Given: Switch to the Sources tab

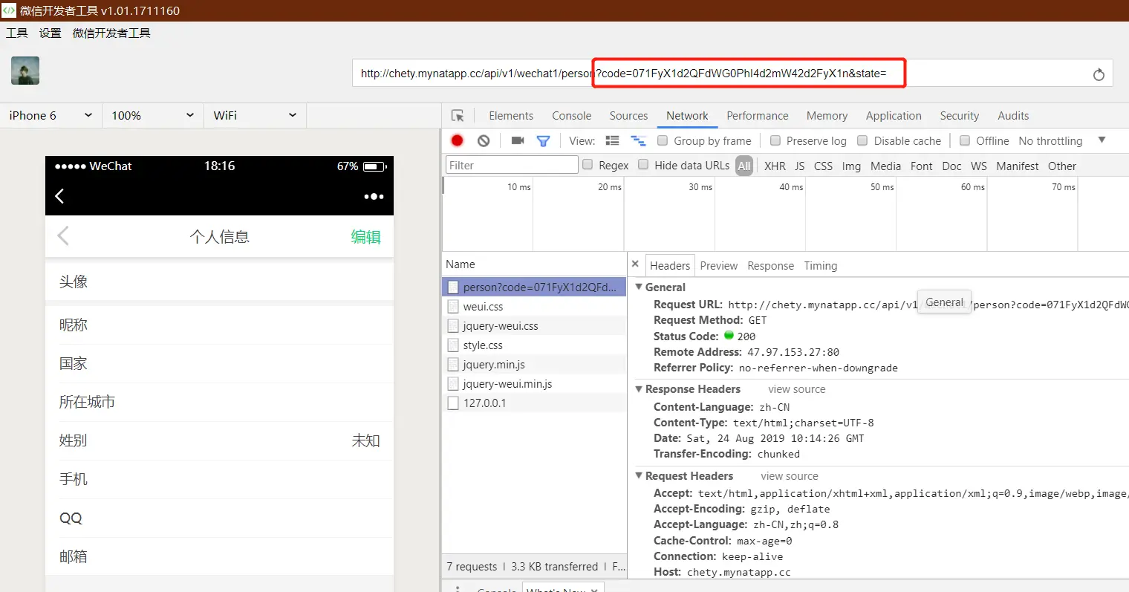Looking at the screenshot, I should pos(628,116).
